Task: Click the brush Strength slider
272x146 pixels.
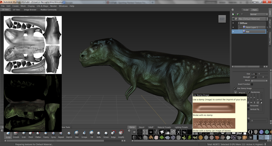Action: (263, 77)
